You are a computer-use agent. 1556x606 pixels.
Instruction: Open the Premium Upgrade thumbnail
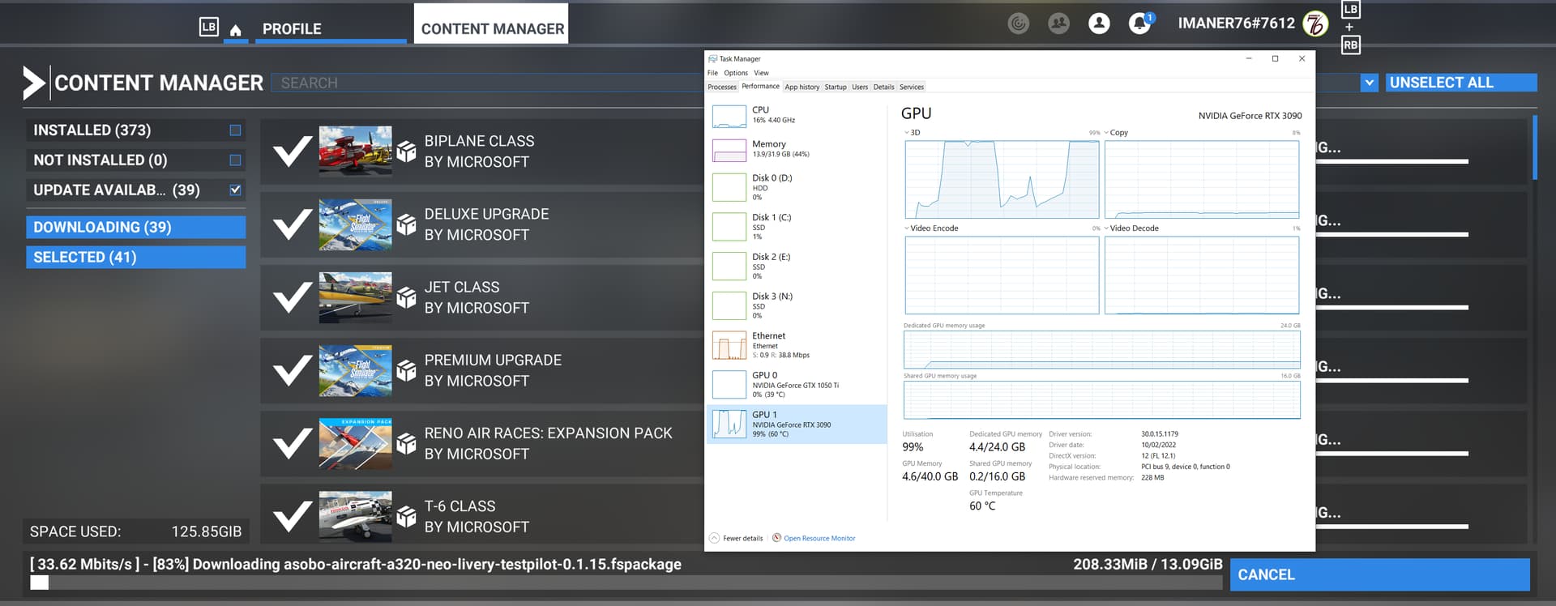[355, 370]
